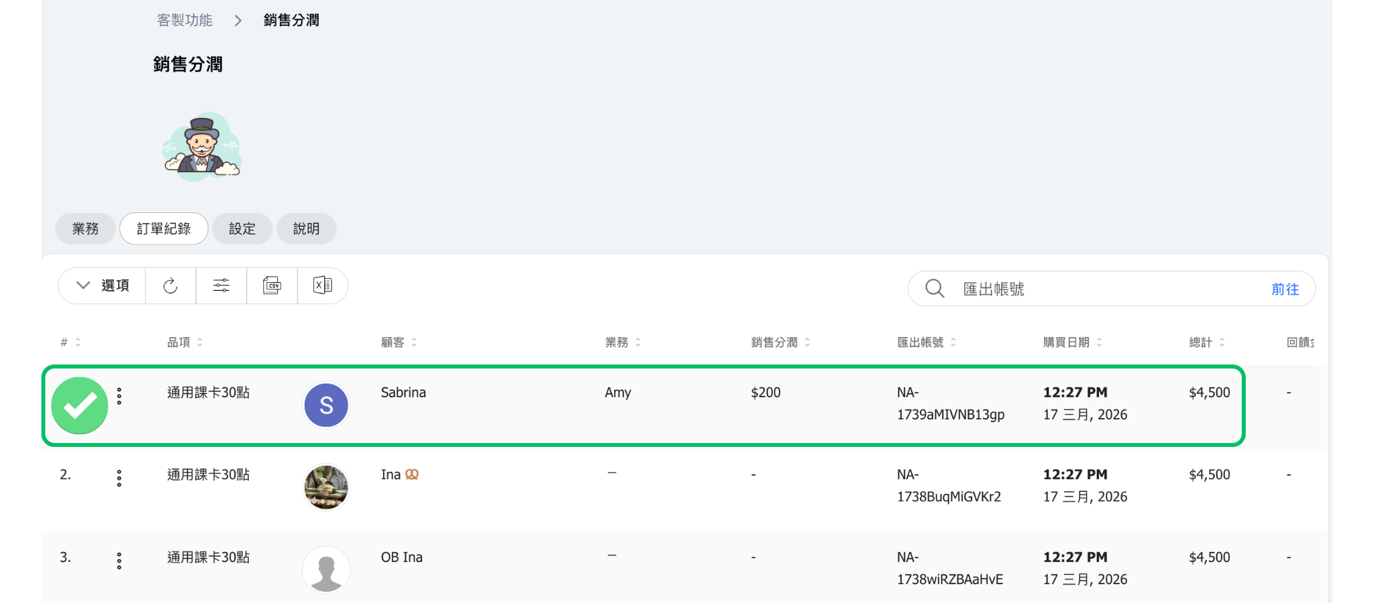Click the search magnifier icon
The image size is (1374, 603).
click(x=935, y=289)
